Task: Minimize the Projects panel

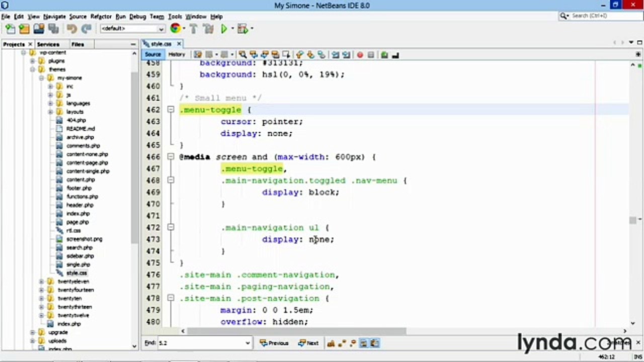Action: 133,44
